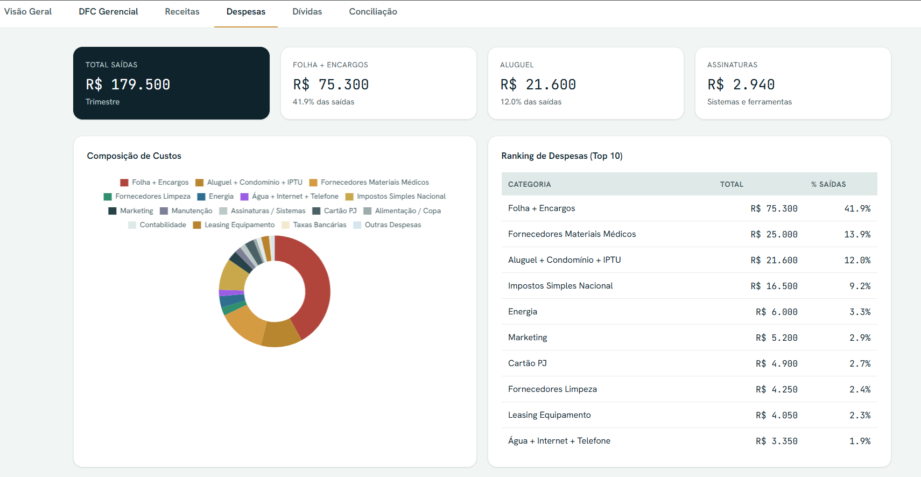The height and width of the screenshot is (477, 921).
Task: Toggle Taxas Bancárias legend item
Action: [314, 225]
